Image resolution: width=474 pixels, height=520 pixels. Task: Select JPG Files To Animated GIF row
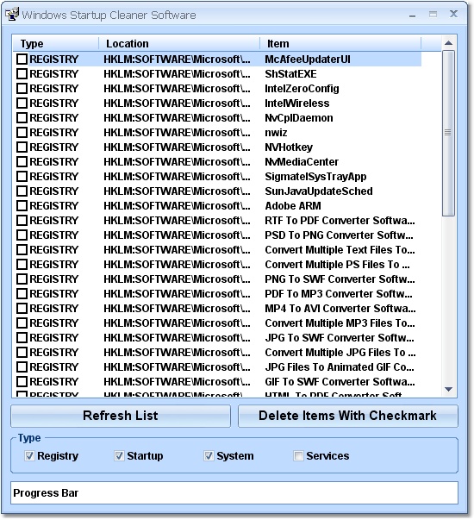[x=217, y=367]
